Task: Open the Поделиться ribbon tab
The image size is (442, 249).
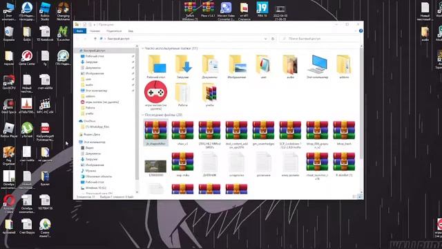Action: click(x=114, y=31)
